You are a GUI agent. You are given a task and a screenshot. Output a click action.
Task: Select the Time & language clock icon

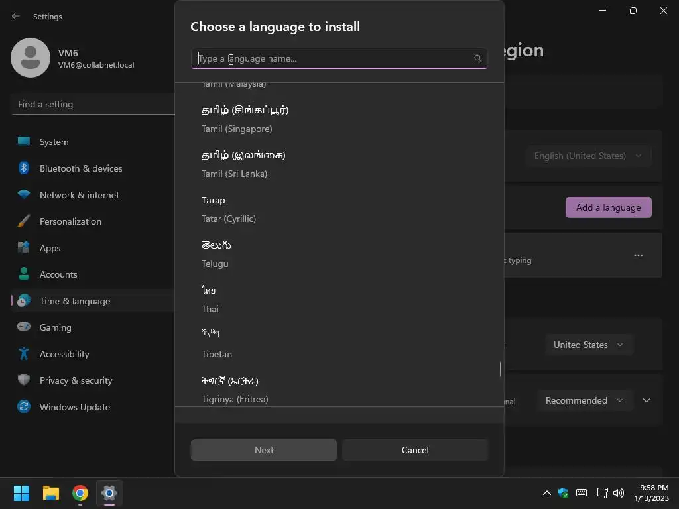click(x=24, y=300)
